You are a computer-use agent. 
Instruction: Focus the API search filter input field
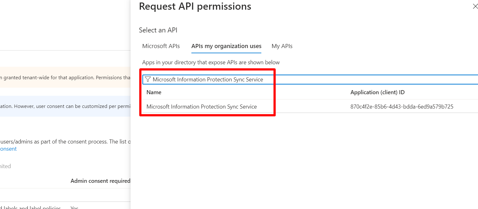click(x=312, y=80)
